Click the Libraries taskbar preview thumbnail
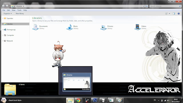The height and width of the screenshot is (103, 183). (x=77, y=82)
